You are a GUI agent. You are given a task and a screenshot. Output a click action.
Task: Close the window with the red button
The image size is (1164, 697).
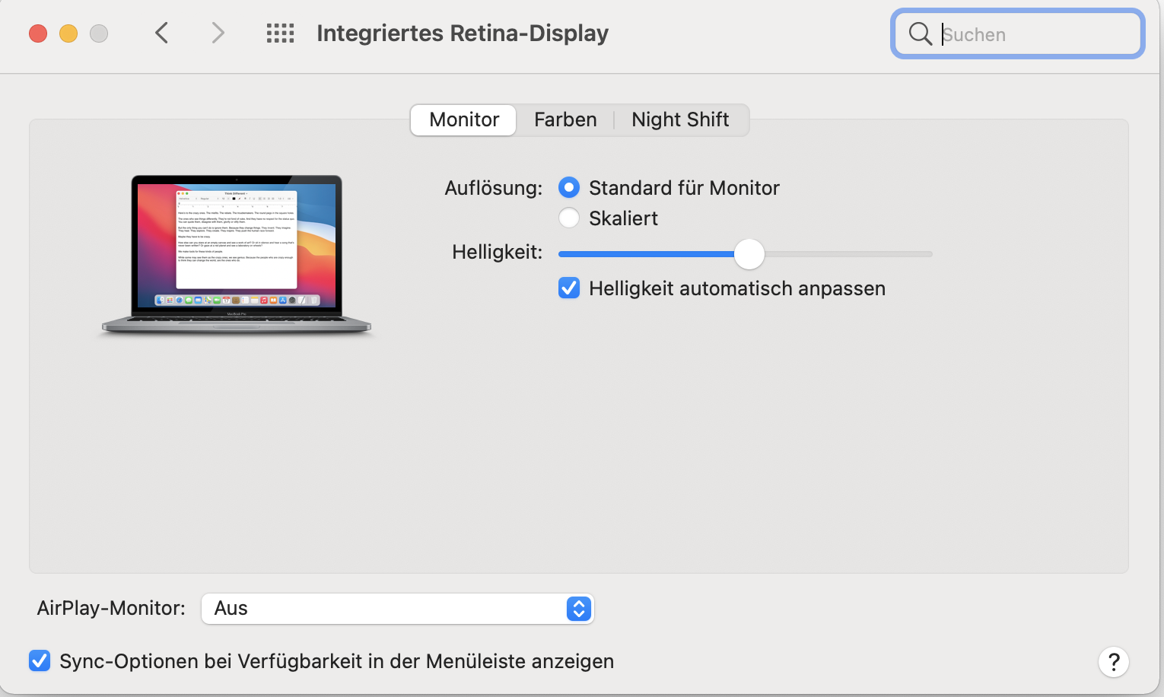point(38,33)
